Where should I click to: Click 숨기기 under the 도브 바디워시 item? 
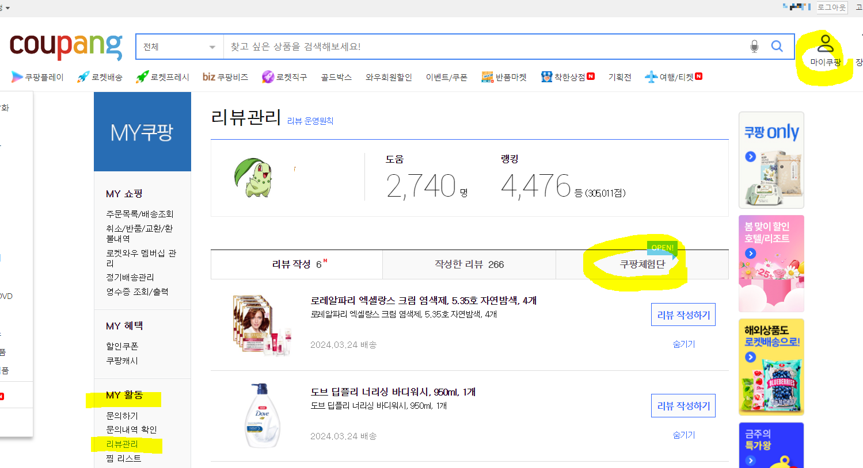(684, 435)
